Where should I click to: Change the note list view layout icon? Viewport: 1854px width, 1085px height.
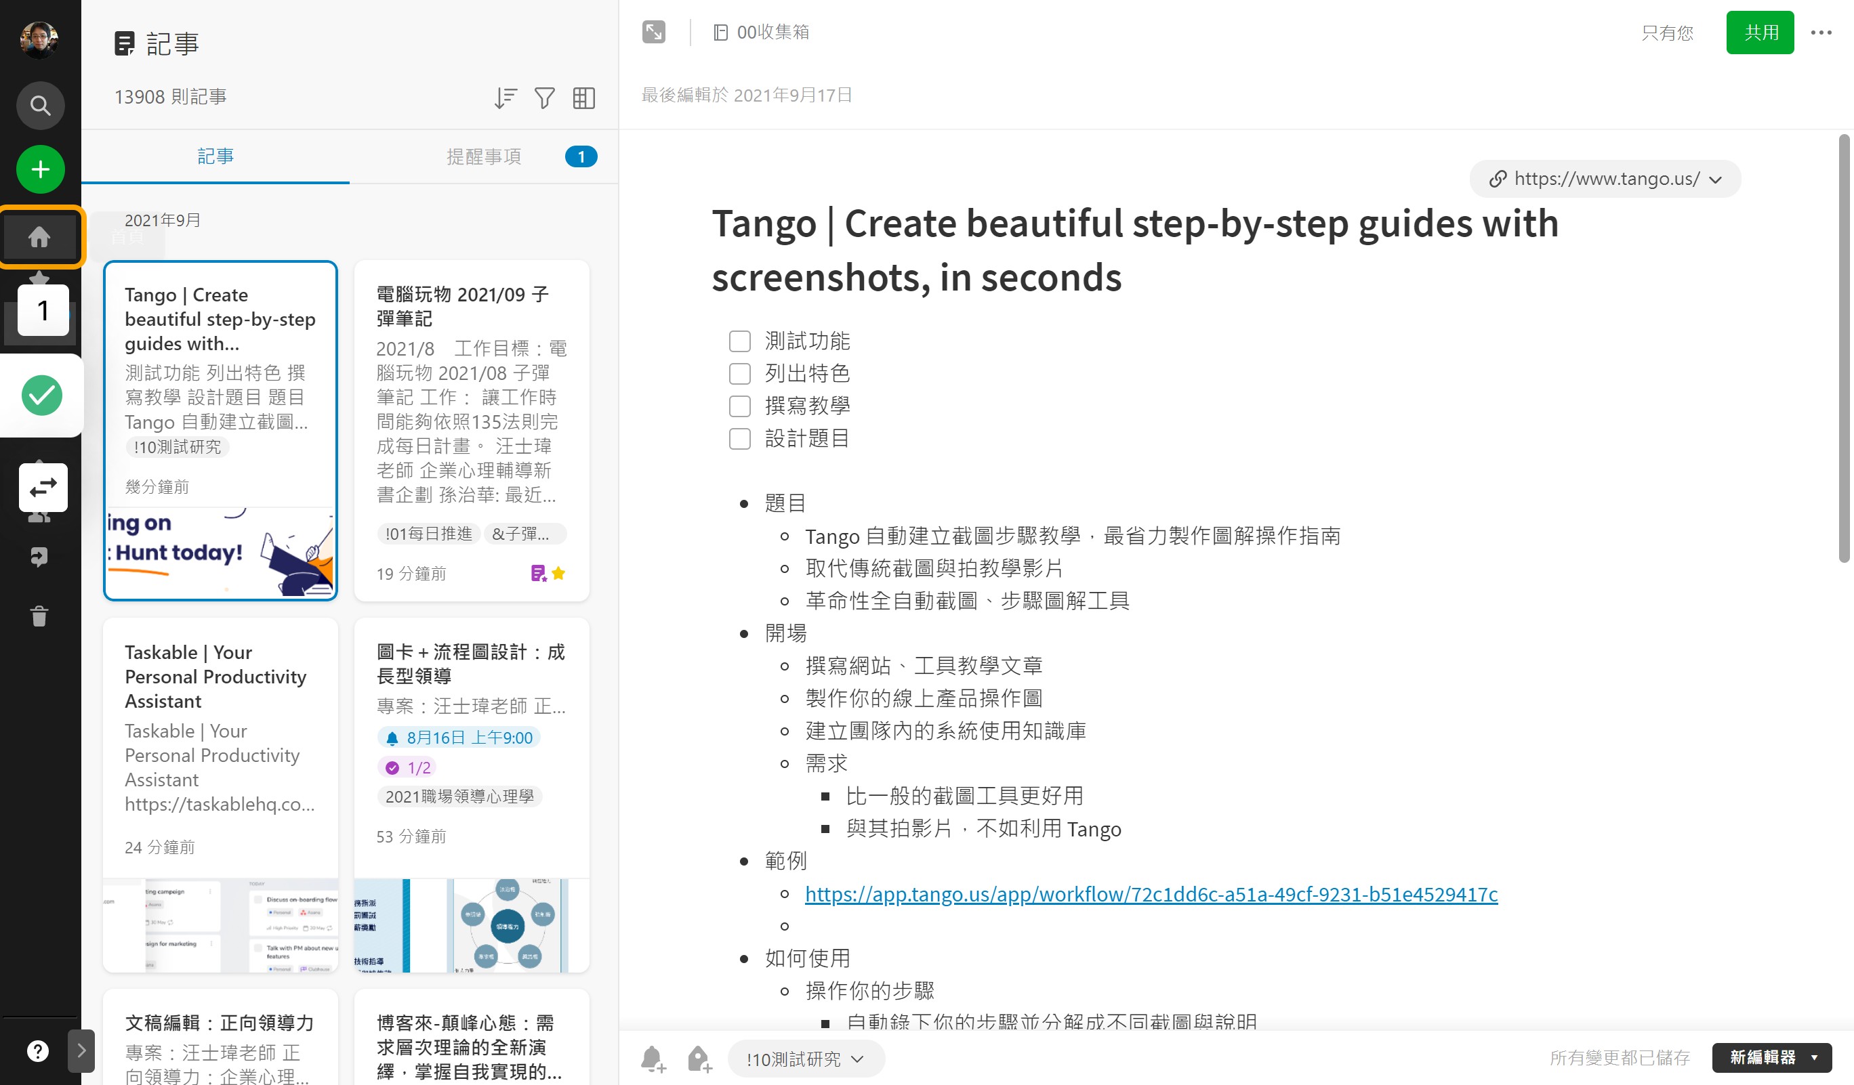pyautogui.click(x=583, y=98)
